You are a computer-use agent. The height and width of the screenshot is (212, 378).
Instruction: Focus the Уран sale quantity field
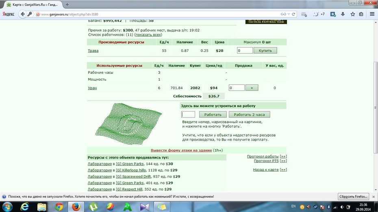coord(237,88)
